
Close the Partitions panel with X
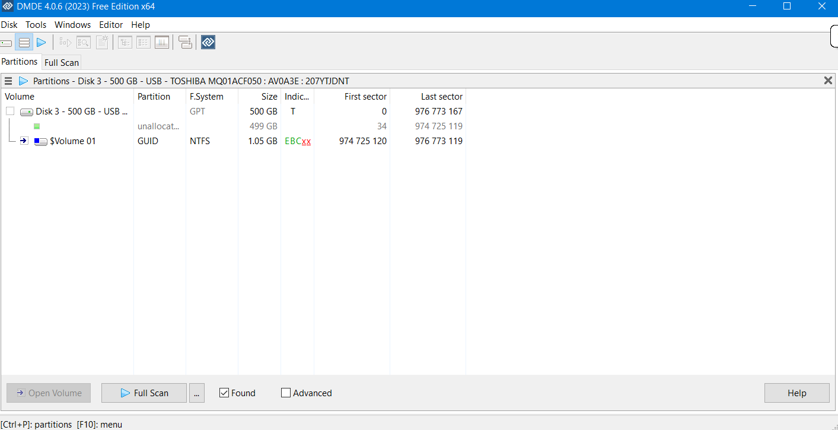(x=828, y=81)
